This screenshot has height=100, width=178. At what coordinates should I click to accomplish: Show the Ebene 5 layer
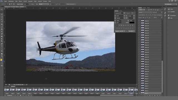(x=139, y=83)
